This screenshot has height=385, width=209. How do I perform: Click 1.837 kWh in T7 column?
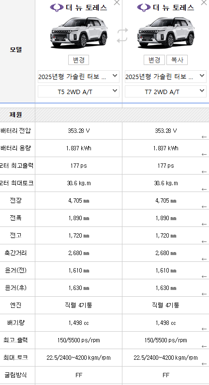tap(165, 148)
